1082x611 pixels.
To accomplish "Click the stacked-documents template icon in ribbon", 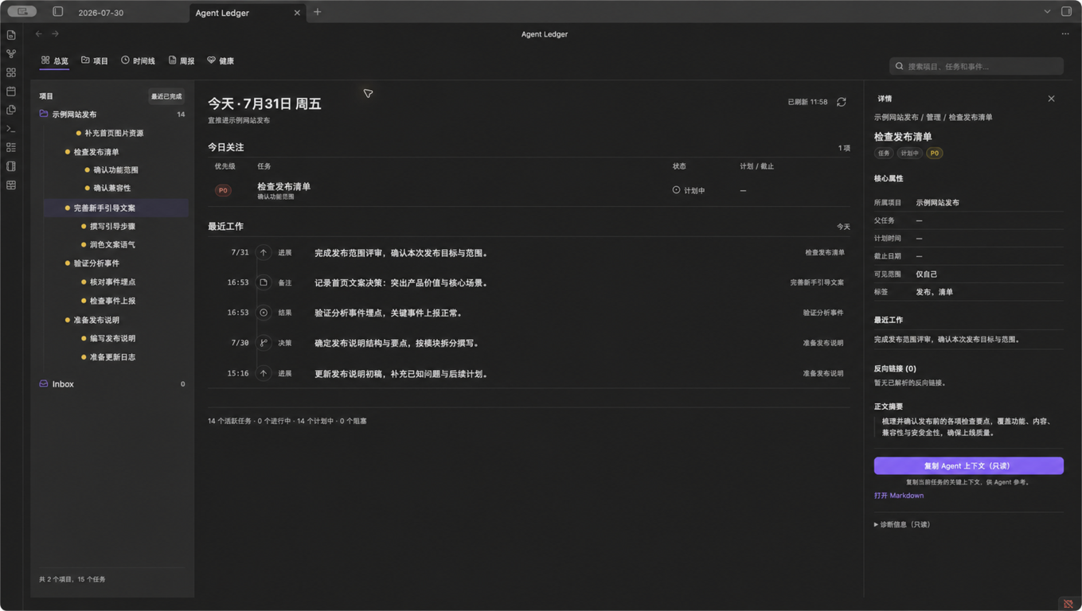I will 11,110.
